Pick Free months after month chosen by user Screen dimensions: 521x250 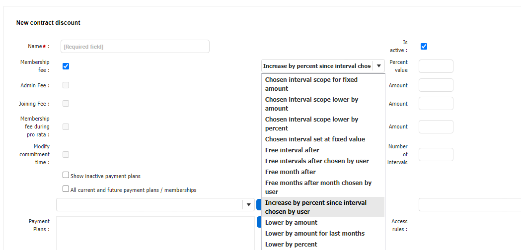pyautogui.click(x=318, y=187)
